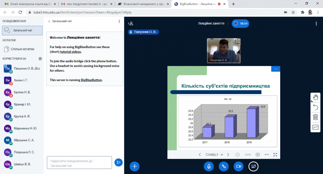Click the zoom in plus control
323x174 pixels.
[x=258, y=155]
